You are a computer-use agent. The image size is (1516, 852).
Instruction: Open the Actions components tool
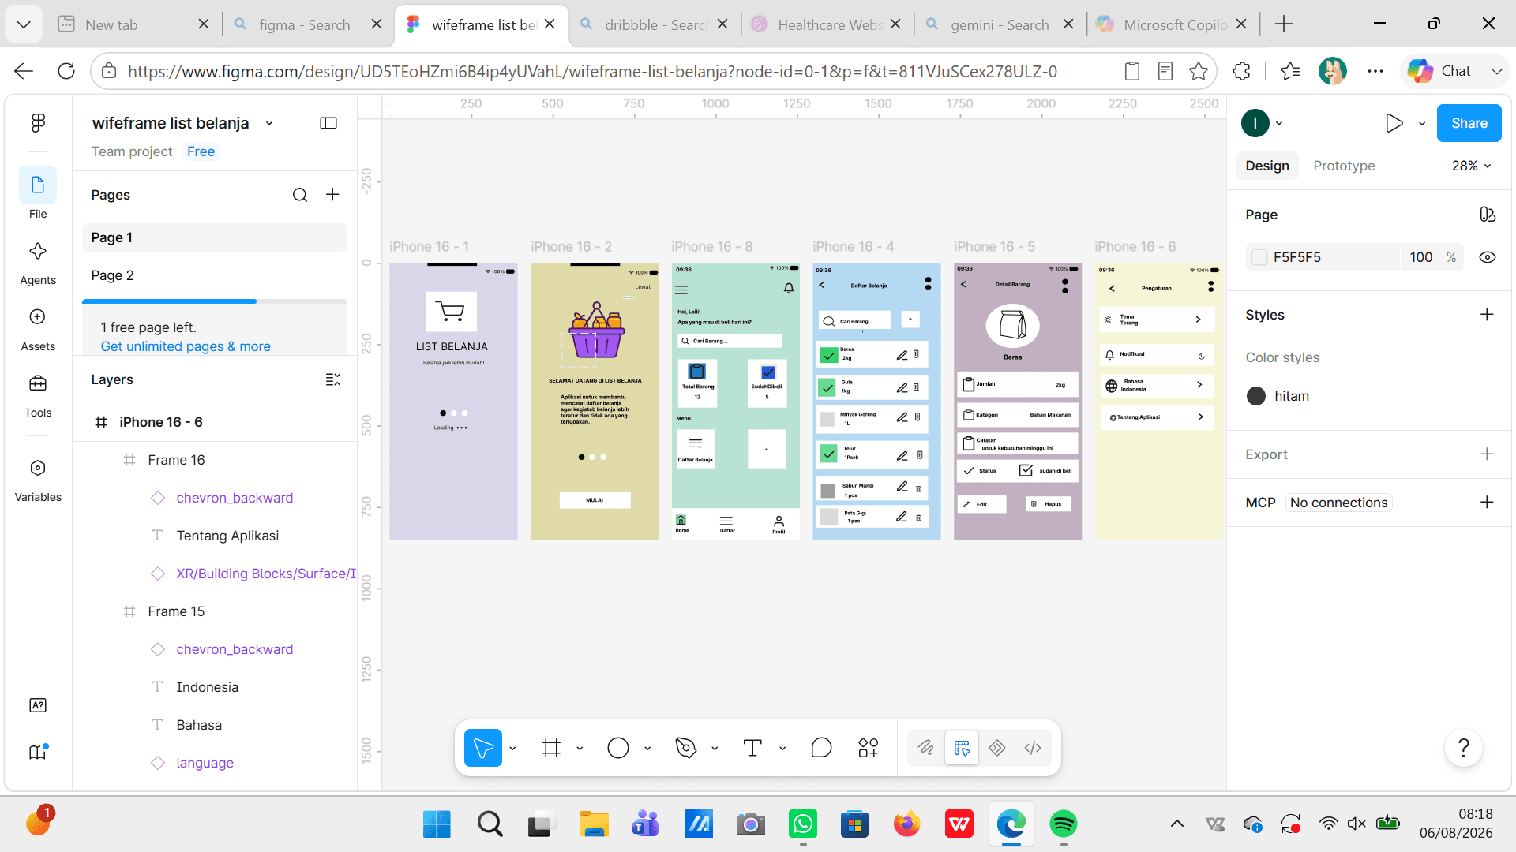(x=869, y=748)
